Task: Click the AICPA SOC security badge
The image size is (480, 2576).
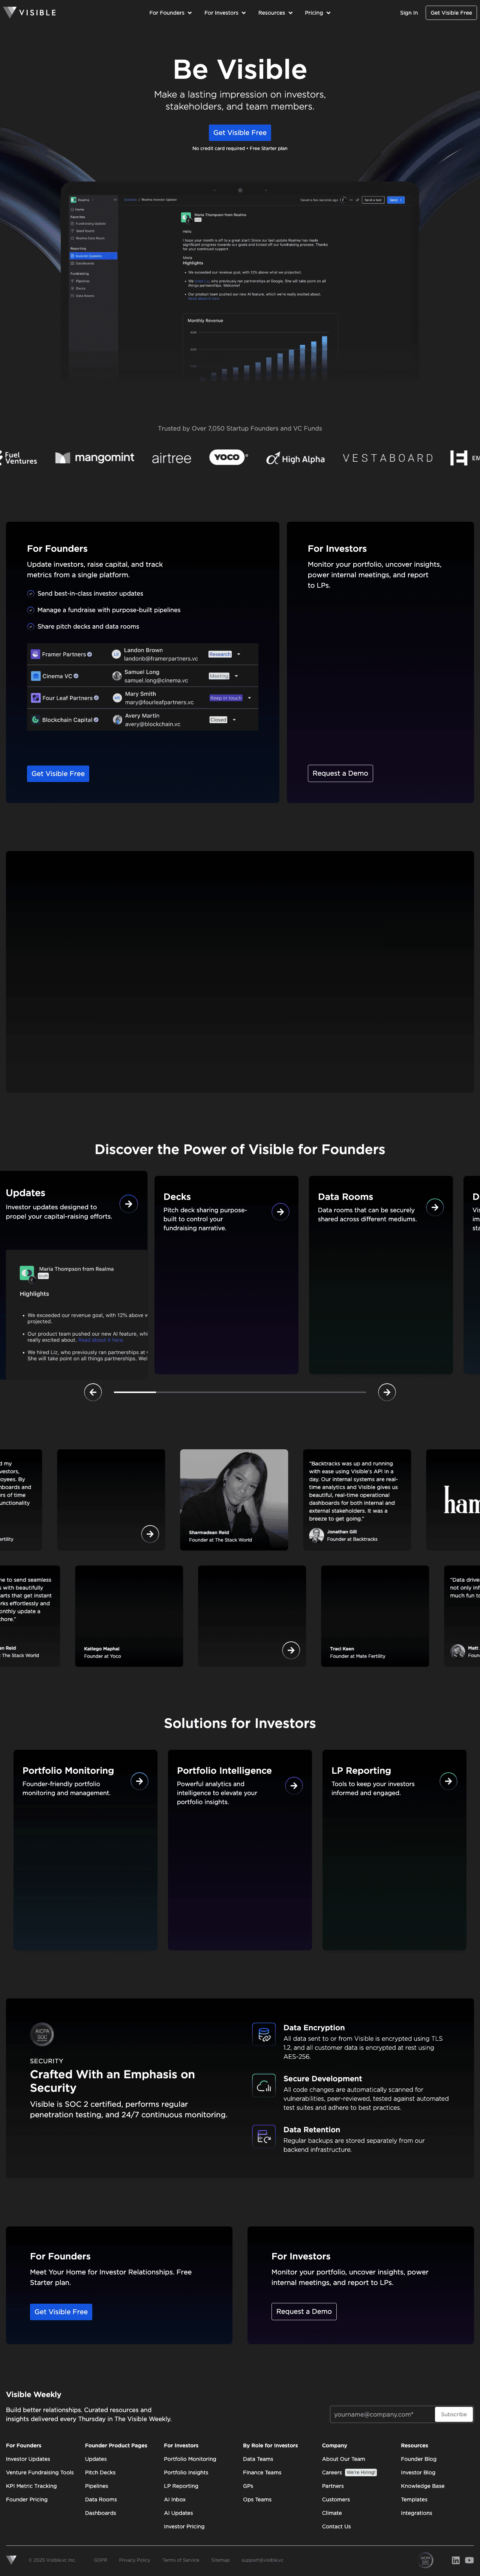Action: coord(42,2034)
